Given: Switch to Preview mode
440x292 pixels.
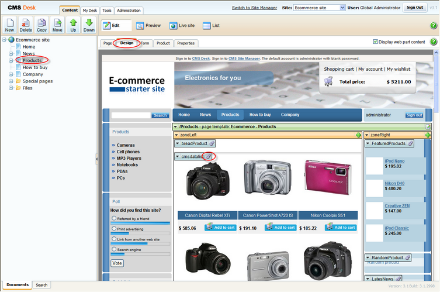Looking at the screenshot, I should coord(148,26).
